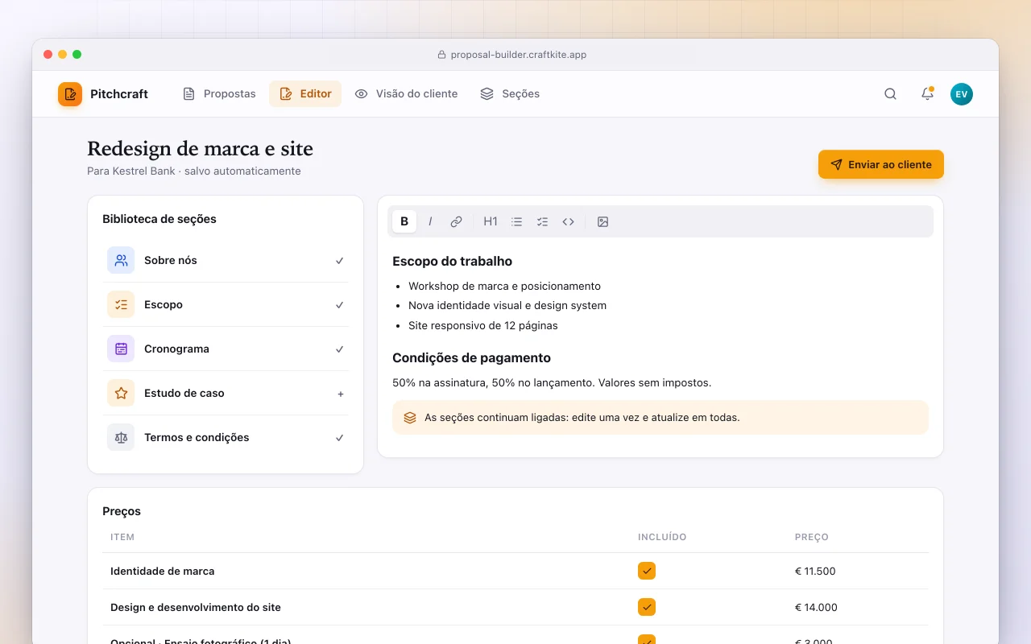1031x644 pixels.
Task: Uncheck included for Design e desenvolvimento do site
Action: [647, 607]
